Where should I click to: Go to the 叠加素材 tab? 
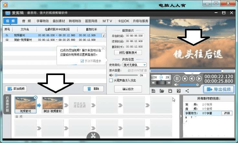click(59, 21)
